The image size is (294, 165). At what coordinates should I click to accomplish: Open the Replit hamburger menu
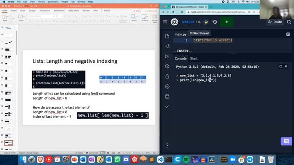165,22
